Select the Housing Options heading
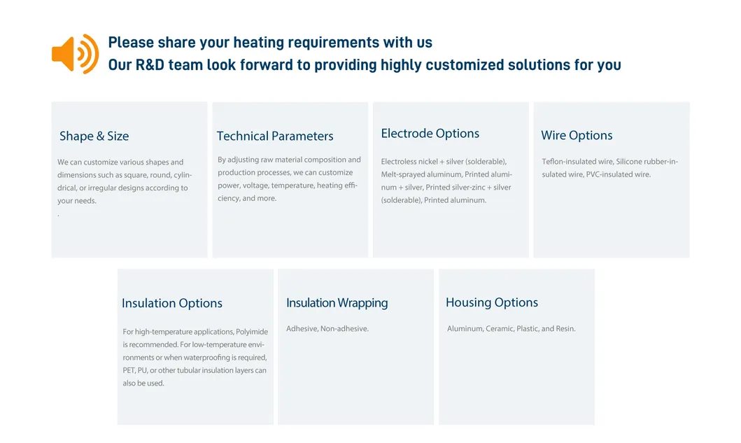This screenshot has width=741, height=443. [x=492, y=302]
